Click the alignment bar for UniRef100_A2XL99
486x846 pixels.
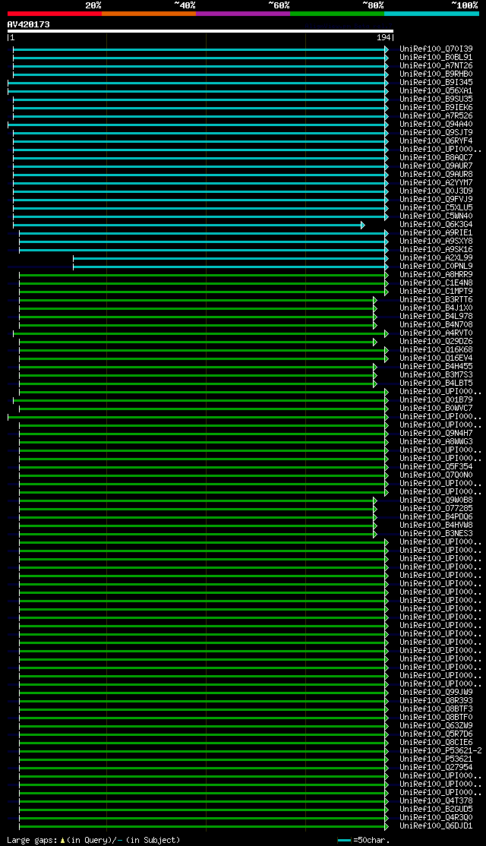(x=229, y=258)
